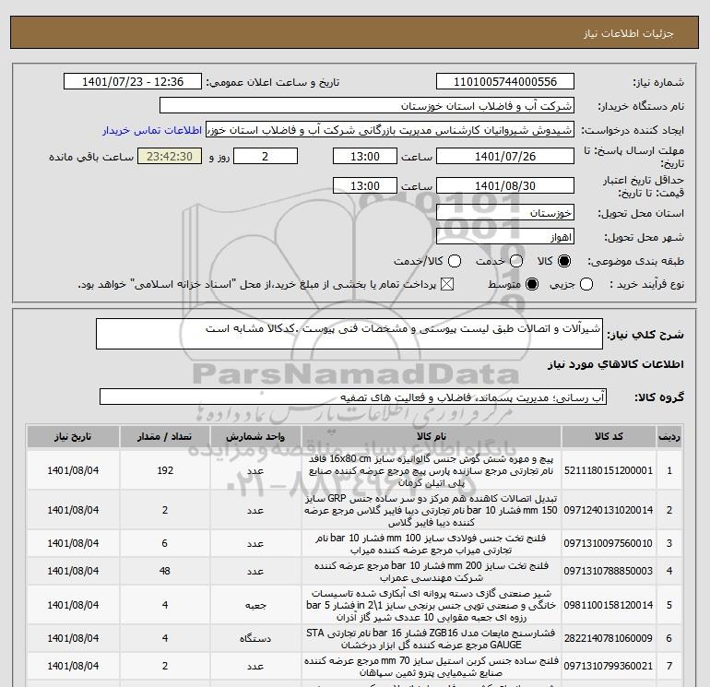This screenshot has height=687, width=710.
Task: Click the row 5 industrial gas valve description
Action: 432,605
